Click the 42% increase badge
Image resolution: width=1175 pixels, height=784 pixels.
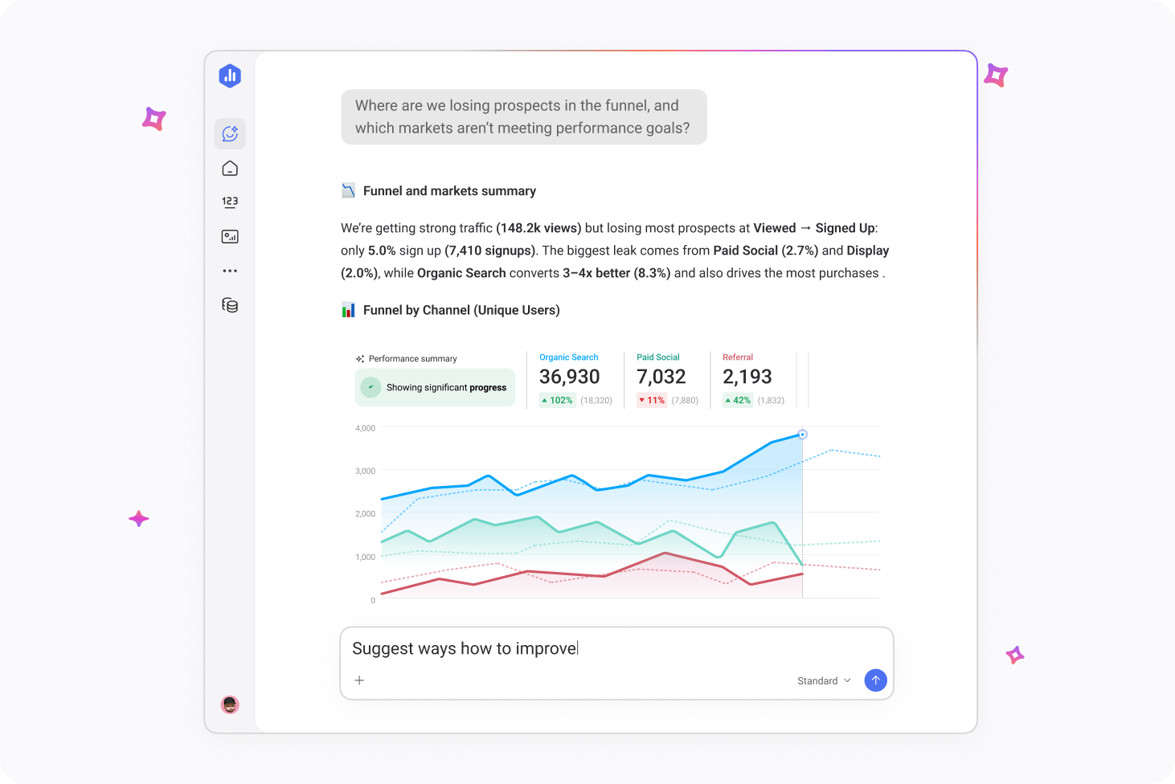pyautogui.click(x=738, y=400)
